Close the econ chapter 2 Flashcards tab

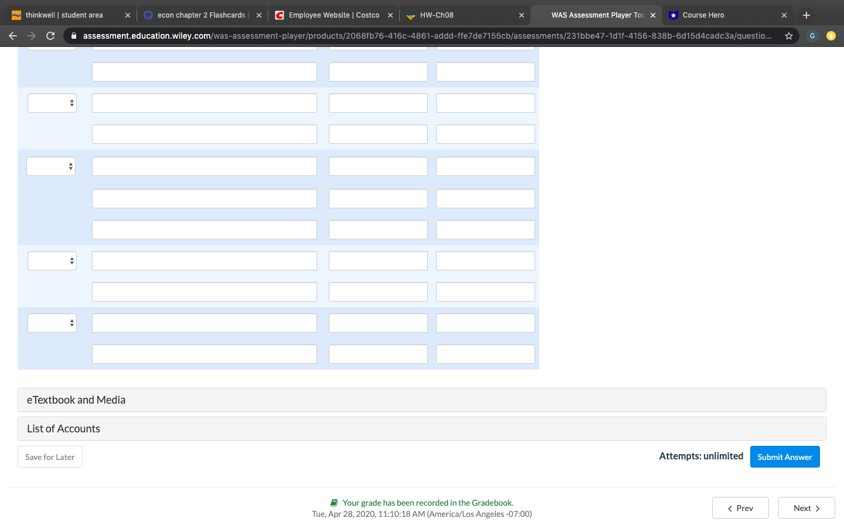[259, 15]
